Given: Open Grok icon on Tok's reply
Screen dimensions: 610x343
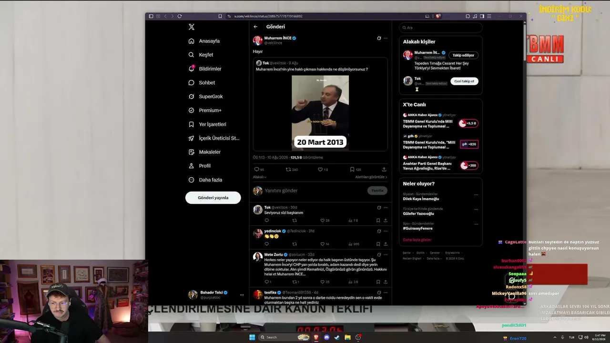Looking at the screenshot, I should tap(379, 208).
